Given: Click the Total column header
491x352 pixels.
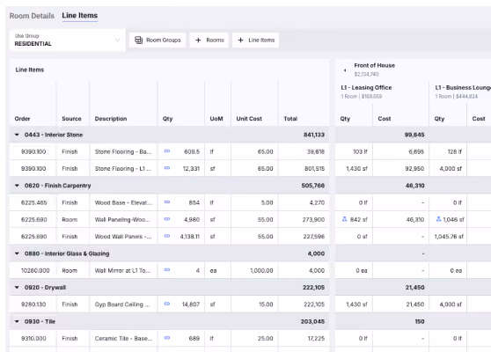Looking at the screenshot, I should click(x=290, y=119).
